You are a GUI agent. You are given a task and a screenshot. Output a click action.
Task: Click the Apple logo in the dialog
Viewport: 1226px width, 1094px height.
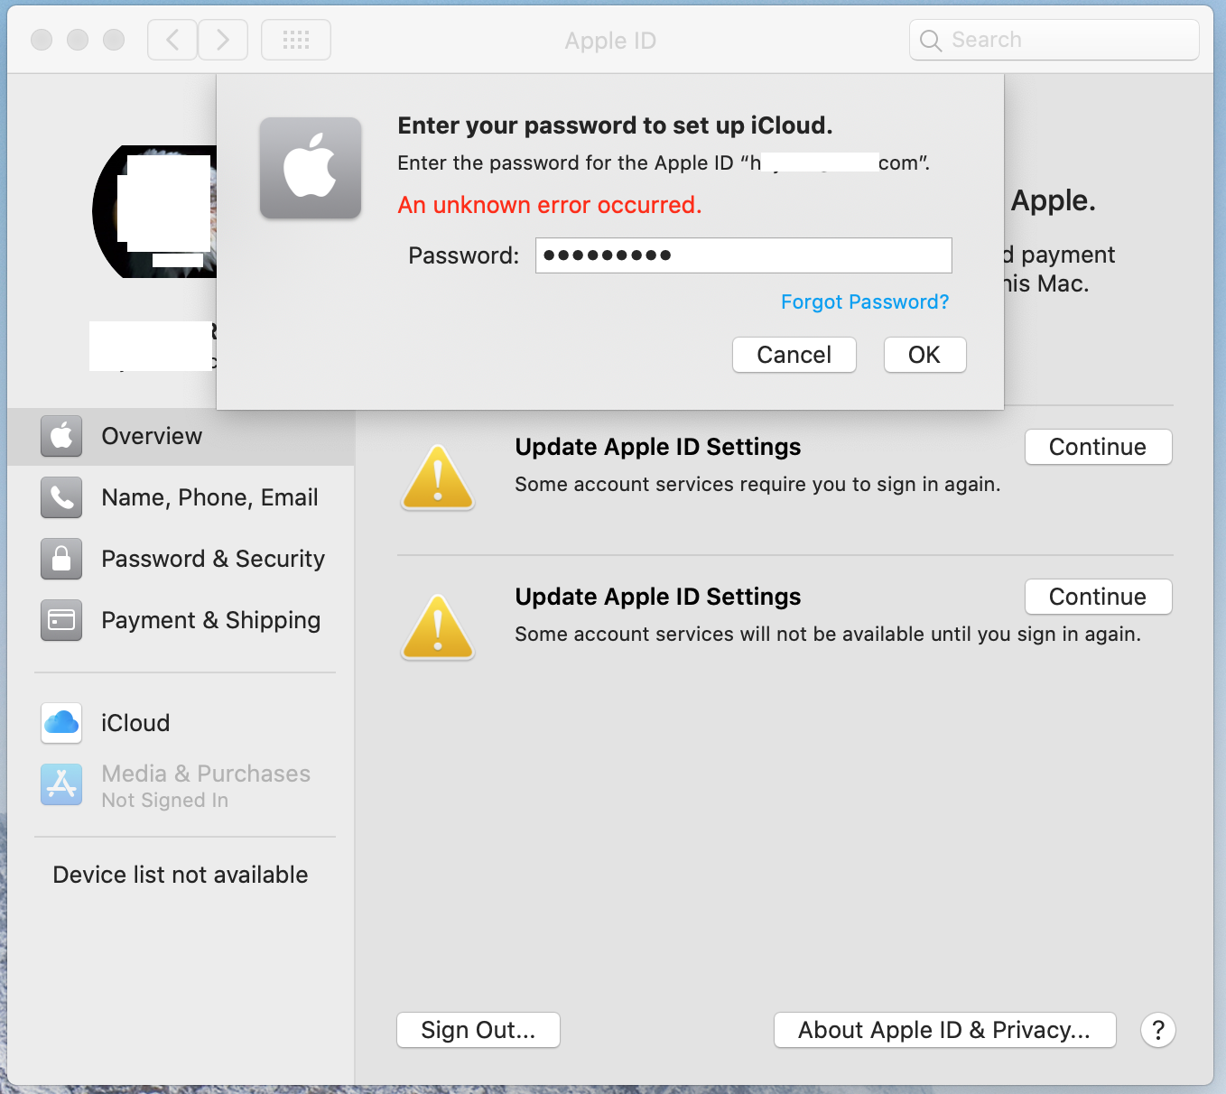(x=310, y=168)
